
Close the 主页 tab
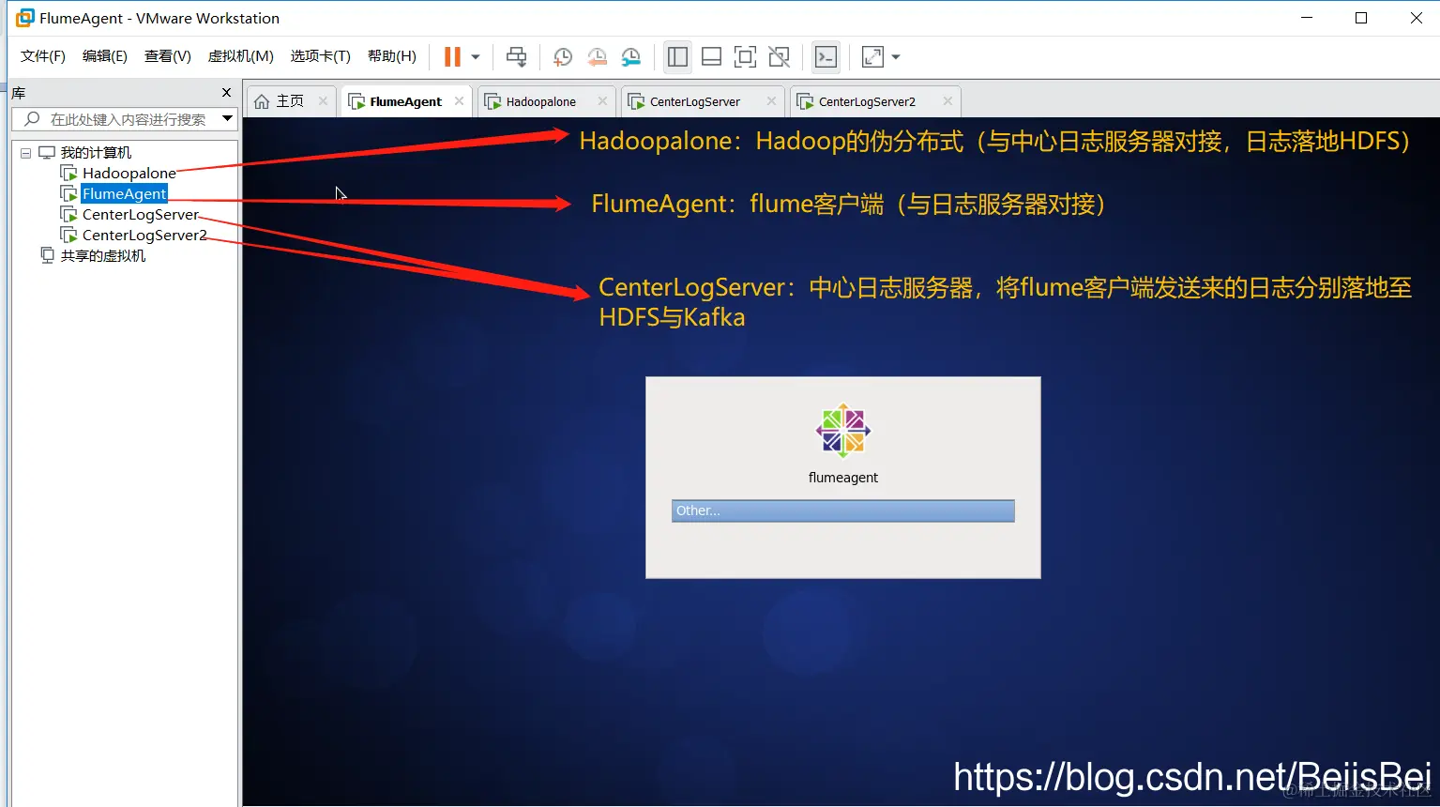(323, 101)
